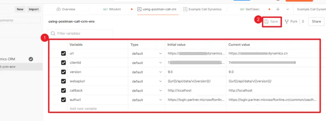Click the authurl initial value cell
This screenshot has width=326, height=121.
click(x=195, y=100)
